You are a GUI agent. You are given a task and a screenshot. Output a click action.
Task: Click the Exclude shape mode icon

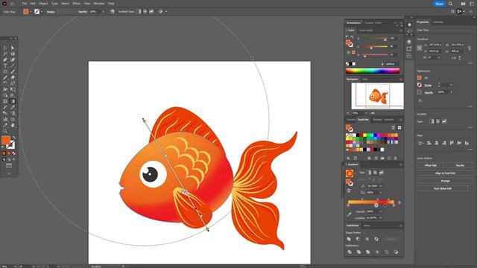(376, 239)
